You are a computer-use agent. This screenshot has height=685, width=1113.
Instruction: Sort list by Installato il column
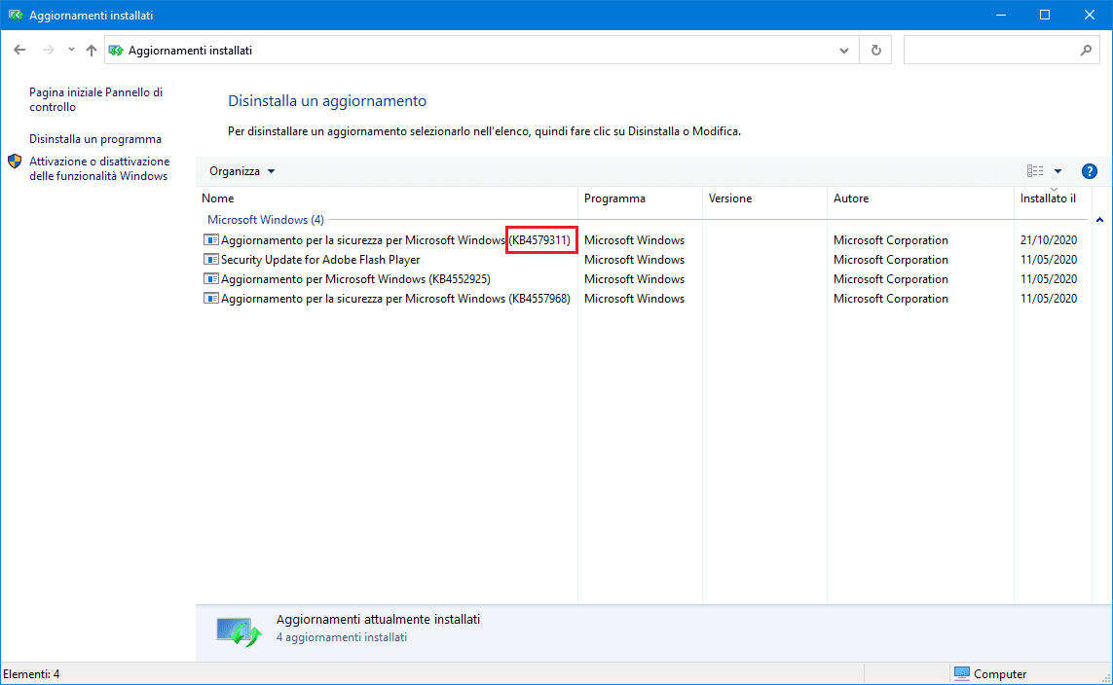tap(1048, 198)
